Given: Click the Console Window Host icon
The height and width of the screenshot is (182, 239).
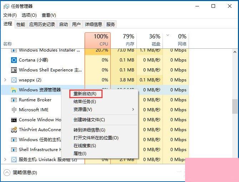Looking at the screenshot, I should (x=14, y=120).
